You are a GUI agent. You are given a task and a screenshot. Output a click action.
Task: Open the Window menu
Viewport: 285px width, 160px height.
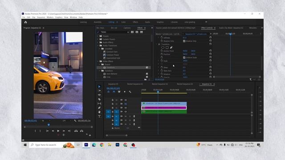tap(73, 17)
